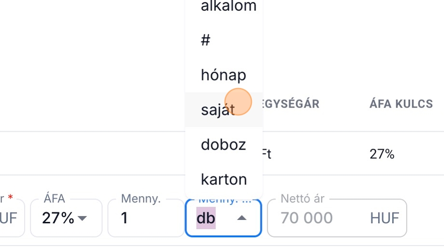
Task: Select the 'alkalom' unit option
Action: (x=228, y=7)
